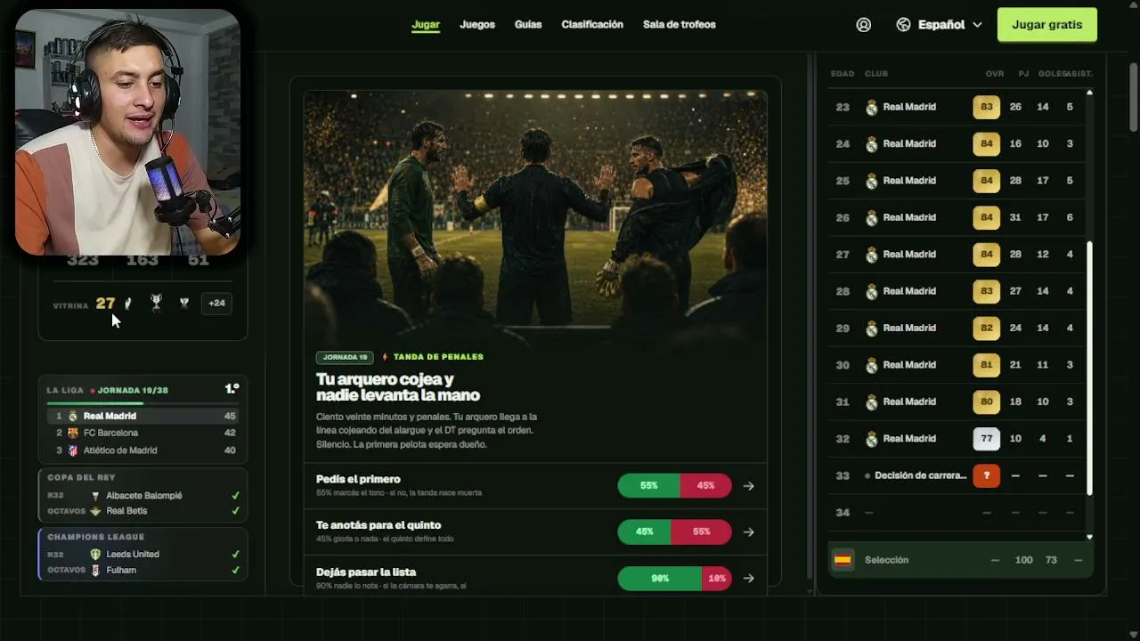Click the checkmark beside Leeds United
Screen dimensions: 1140x641
(x=235, y=554)
